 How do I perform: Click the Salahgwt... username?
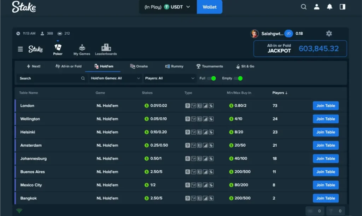272,34
